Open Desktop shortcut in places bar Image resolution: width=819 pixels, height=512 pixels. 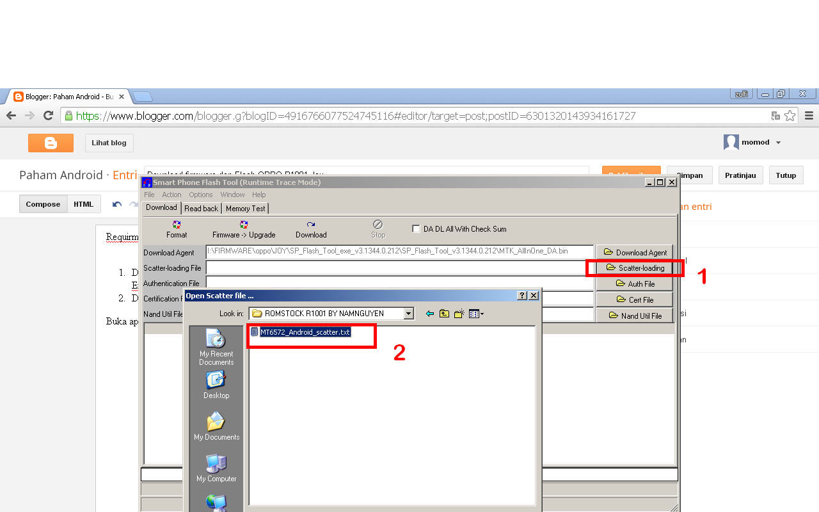click(x=216, y=385)
